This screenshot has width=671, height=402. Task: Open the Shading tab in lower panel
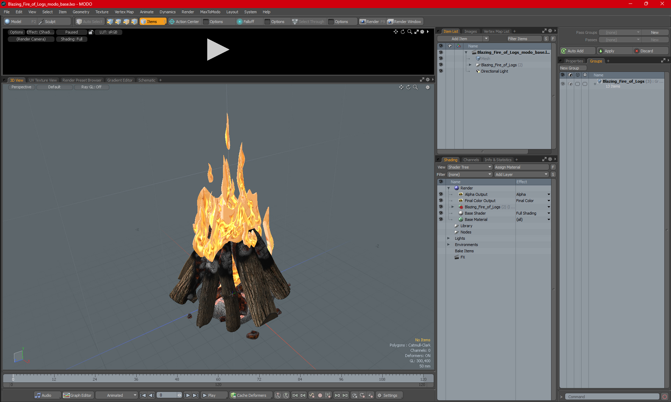click(x=449, y=159)
